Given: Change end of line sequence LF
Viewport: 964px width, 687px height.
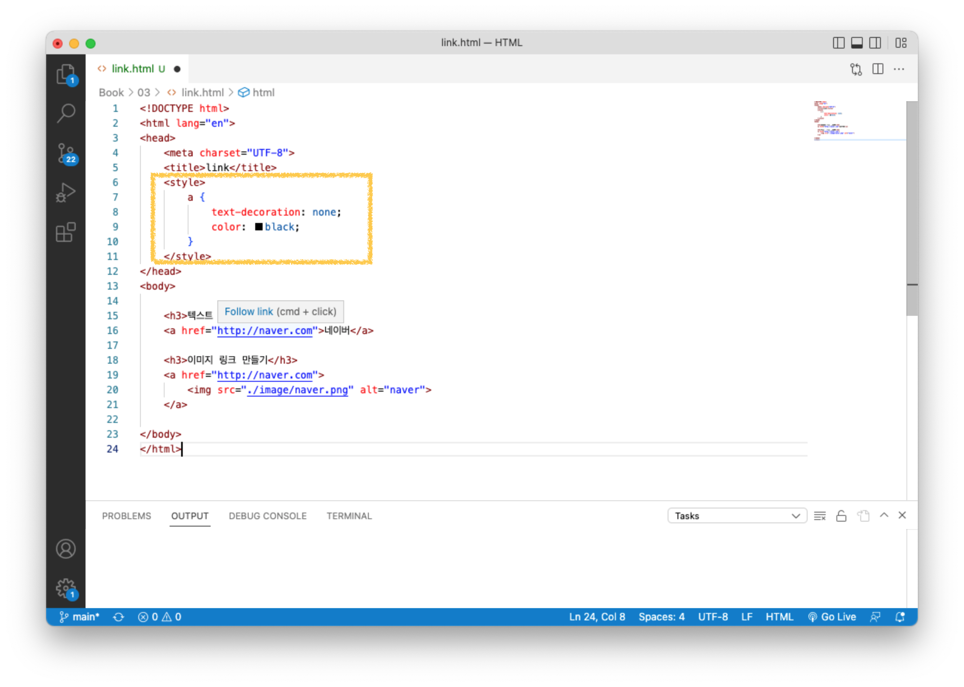Looking at the screenshot, I should pyautogui.click(x=747, y=617).
